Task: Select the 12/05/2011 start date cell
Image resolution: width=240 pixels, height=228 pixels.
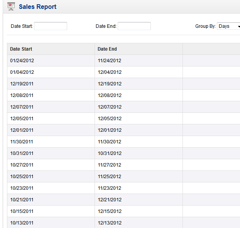Action: (x=51, y=119)
